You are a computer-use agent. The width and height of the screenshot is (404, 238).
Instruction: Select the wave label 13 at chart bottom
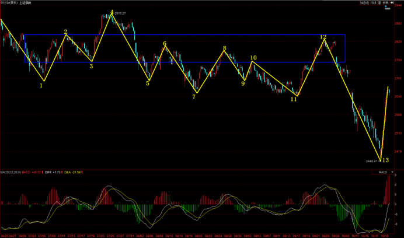click(x=385, y=159)
